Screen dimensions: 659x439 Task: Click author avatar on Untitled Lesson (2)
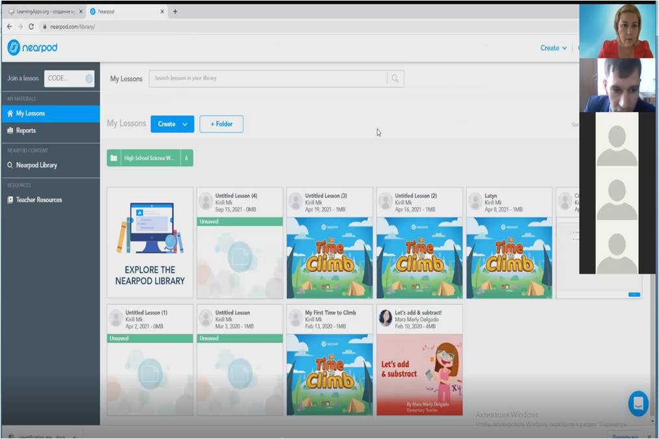(386, 202)
